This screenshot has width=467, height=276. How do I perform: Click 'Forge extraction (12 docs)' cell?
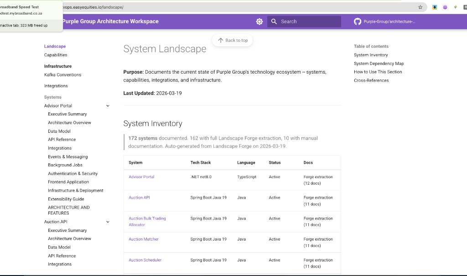pyautogui.click(x=318, y=180)
